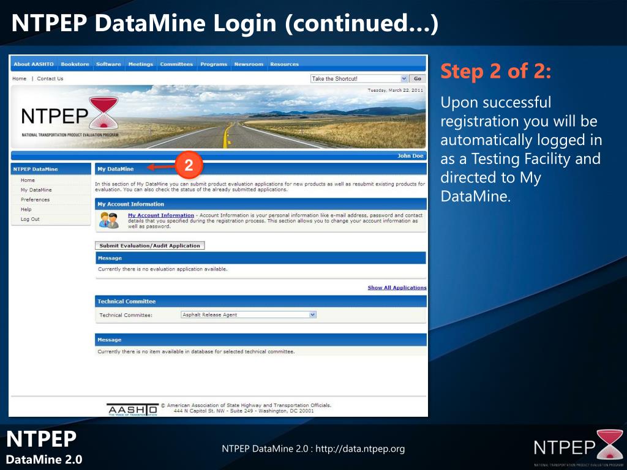The image size is (627, 470).
Task: Click the NTPEP DataMine 2.0 logo bottom-left
Action: (x=43, y=447)
